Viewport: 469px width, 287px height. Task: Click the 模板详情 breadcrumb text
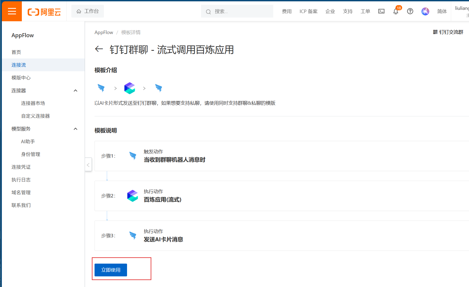131,32
